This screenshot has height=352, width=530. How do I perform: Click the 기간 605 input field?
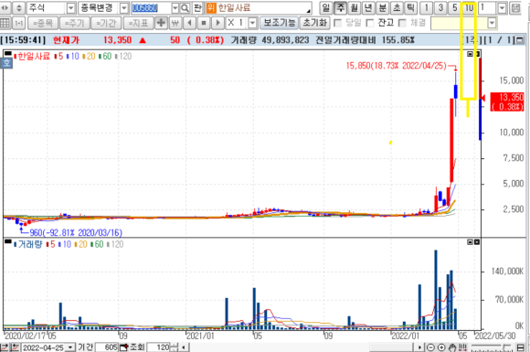click(x=107, y=347)
